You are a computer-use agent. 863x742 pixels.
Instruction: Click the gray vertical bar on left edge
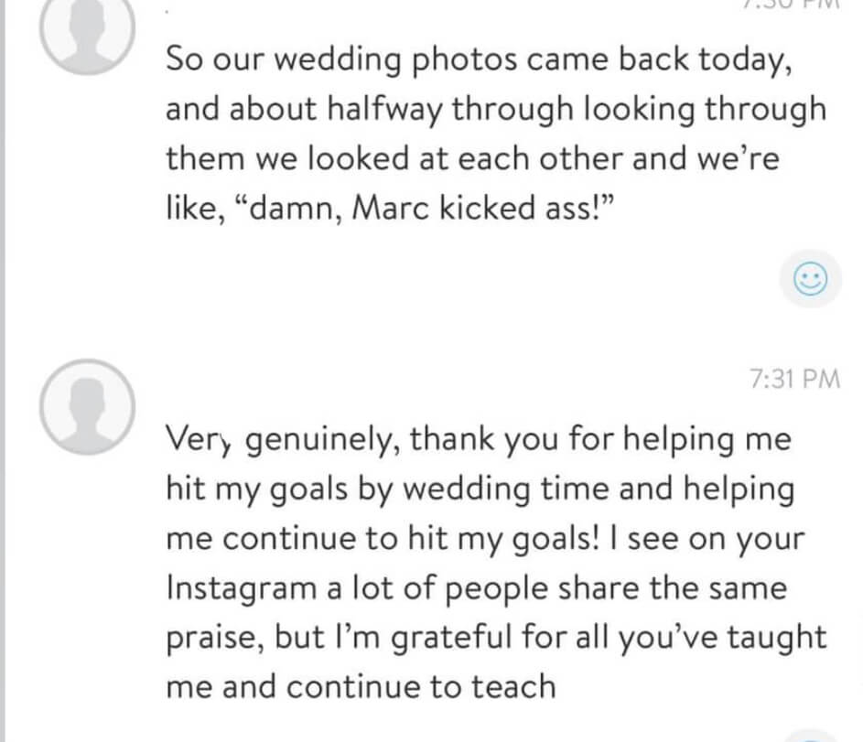pos(4,366)
